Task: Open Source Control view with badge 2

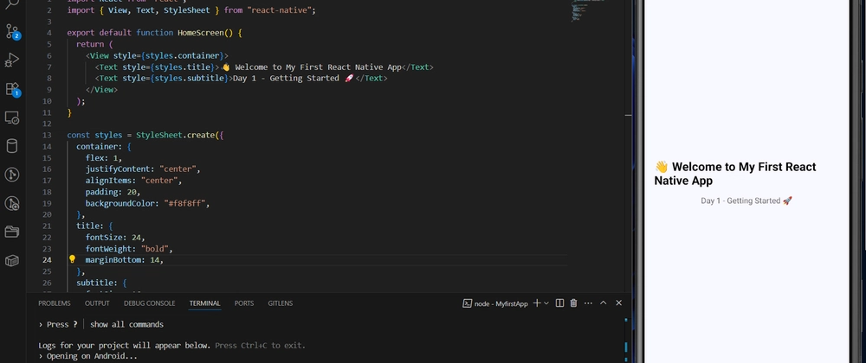Action: pos(12,31)
